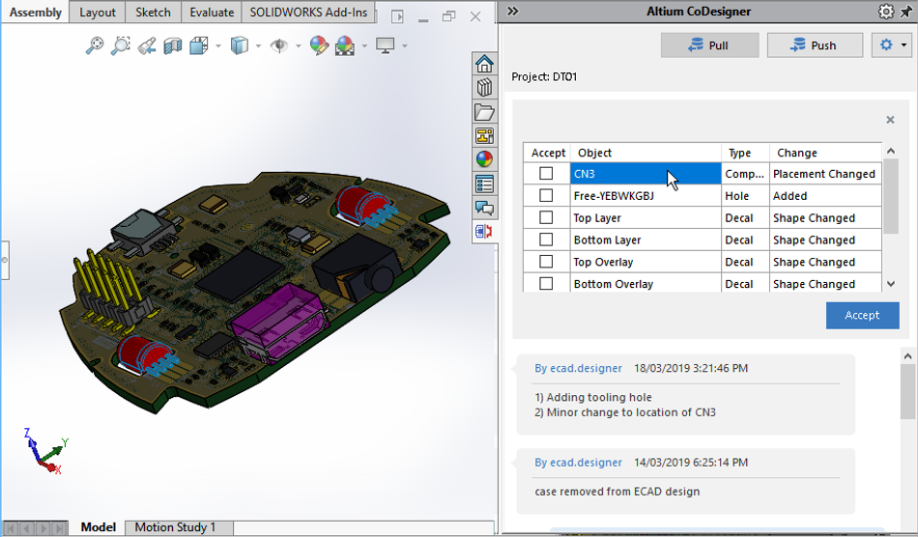Open the SOLIDWORKS Resources home pane
Screen dimensions: 918x537
tap(484, 65)
